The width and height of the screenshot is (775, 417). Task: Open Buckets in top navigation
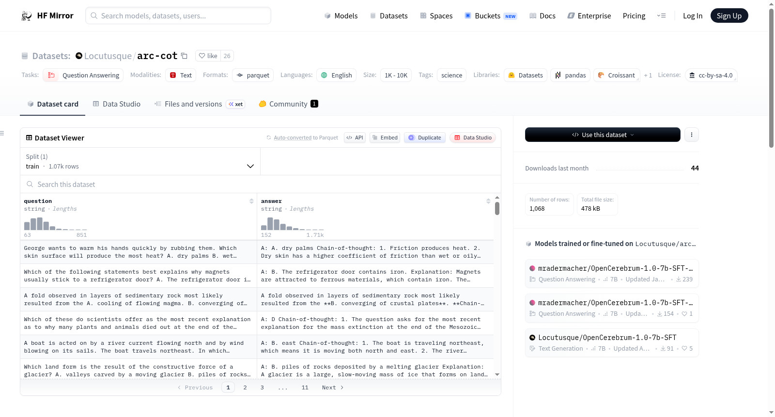click(x=491, y=16)
